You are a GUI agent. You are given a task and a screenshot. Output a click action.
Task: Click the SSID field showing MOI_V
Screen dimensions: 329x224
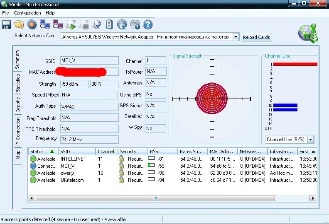(88, 61)
